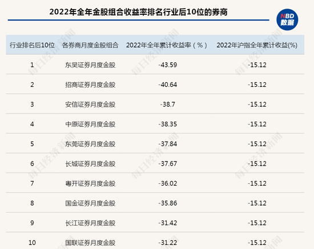Click rank number 10 cell
Screen dimensions: 314x249
tap(32, 243)
